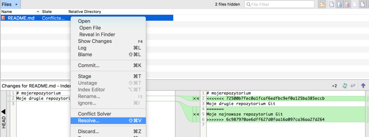Click the 'Conflicte...' state cell
The image size is (369, 137).
[x=53, y=18]
